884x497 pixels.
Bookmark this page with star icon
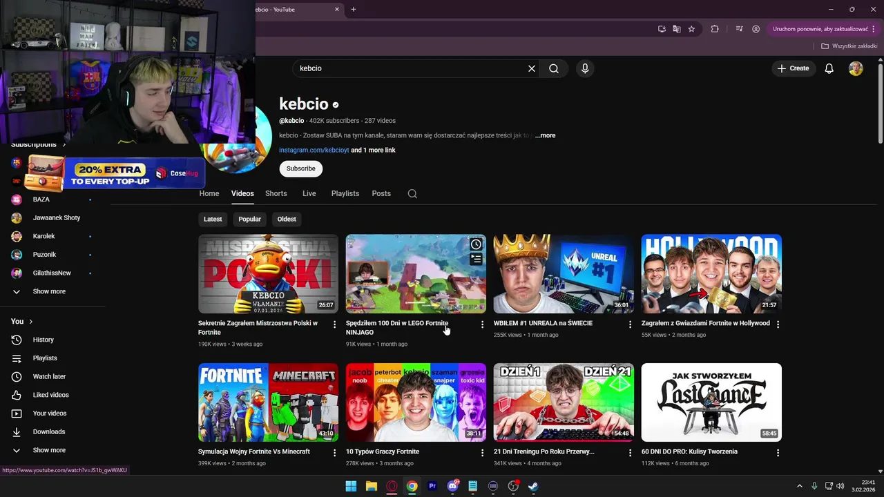(x=691, y=29)
